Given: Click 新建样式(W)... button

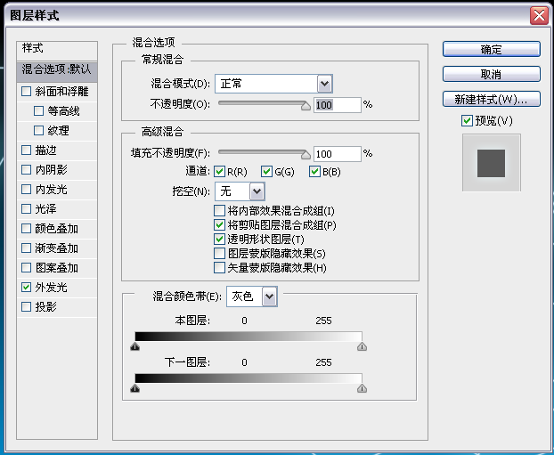Looking at the screenshot, I should coord(491,98).
